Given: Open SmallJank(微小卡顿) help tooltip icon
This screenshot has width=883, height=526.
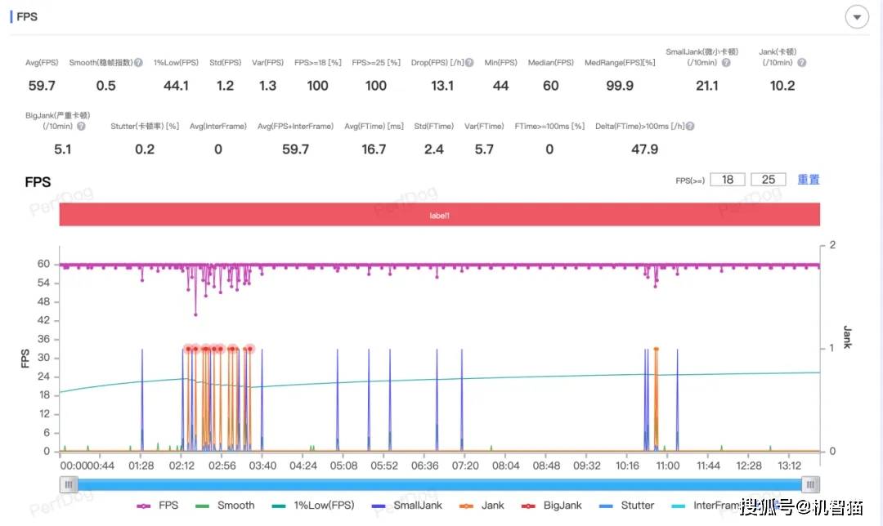Looking at the screenshot, I should [726, 63].
